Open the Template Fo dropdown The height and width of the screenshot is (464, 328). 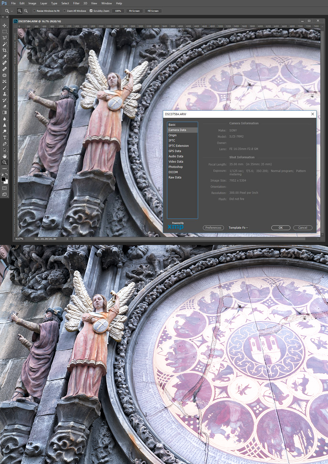pyautogui.click(x=238, y=228)
